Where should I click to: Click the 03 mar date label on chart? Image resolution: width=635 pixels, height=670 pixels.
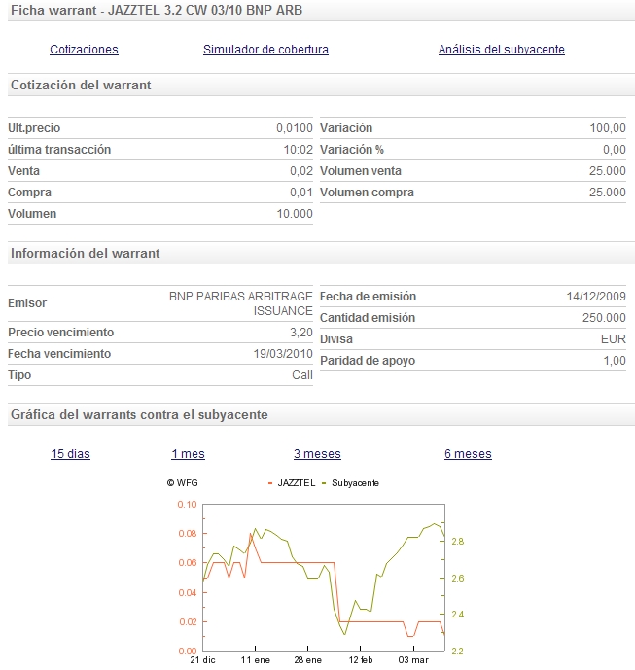pyautogui.click(x=413, y=660)
